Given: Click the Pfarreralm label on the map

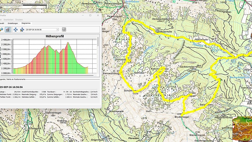Looking at the screenshot, I should 133,138.
